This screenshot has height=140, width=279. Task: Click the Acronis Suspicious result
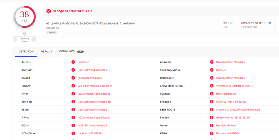click(x=84, y=62)
